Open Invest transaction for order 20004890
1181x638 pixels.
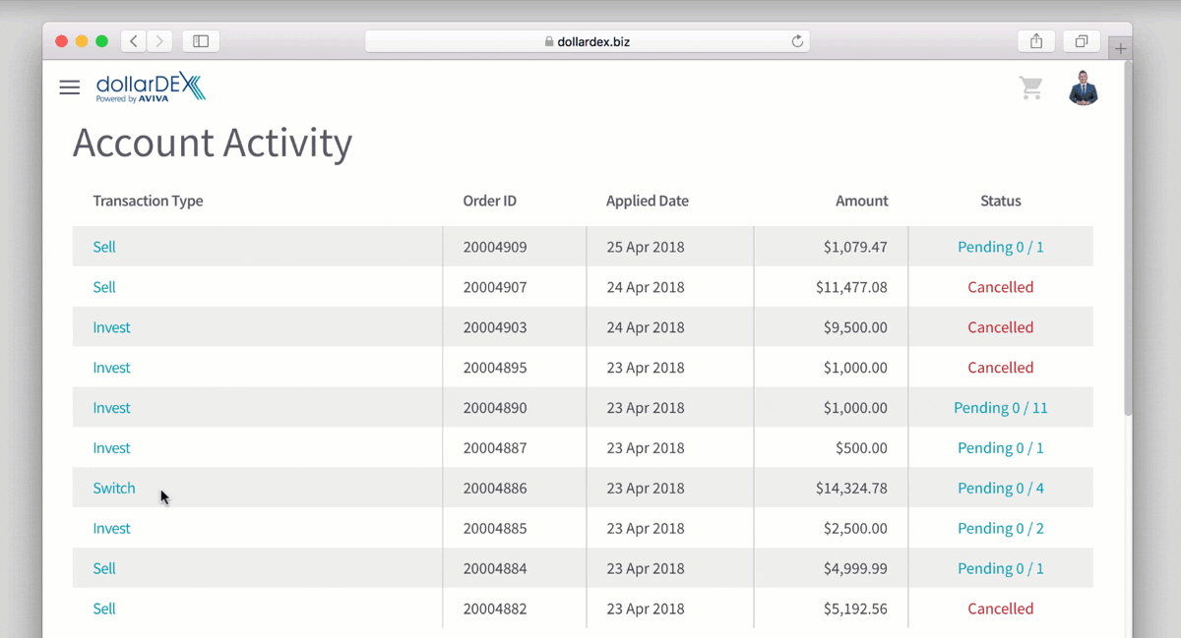pos(111,408)
